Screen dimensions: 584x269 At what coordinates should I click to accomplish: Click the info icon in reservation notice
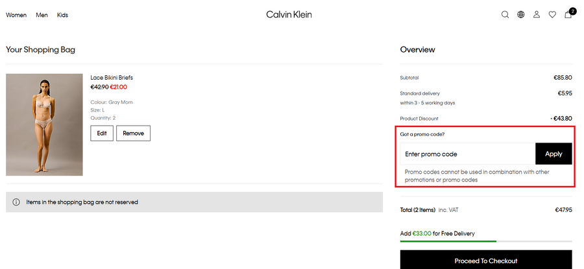point(16,202)
